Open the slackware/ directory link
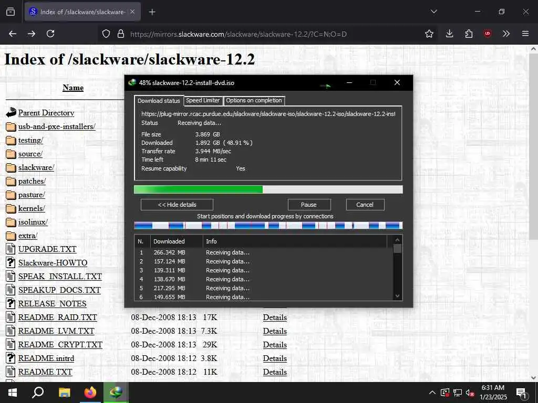The width and height of the screenshot is (538, 403). (36, 167)
